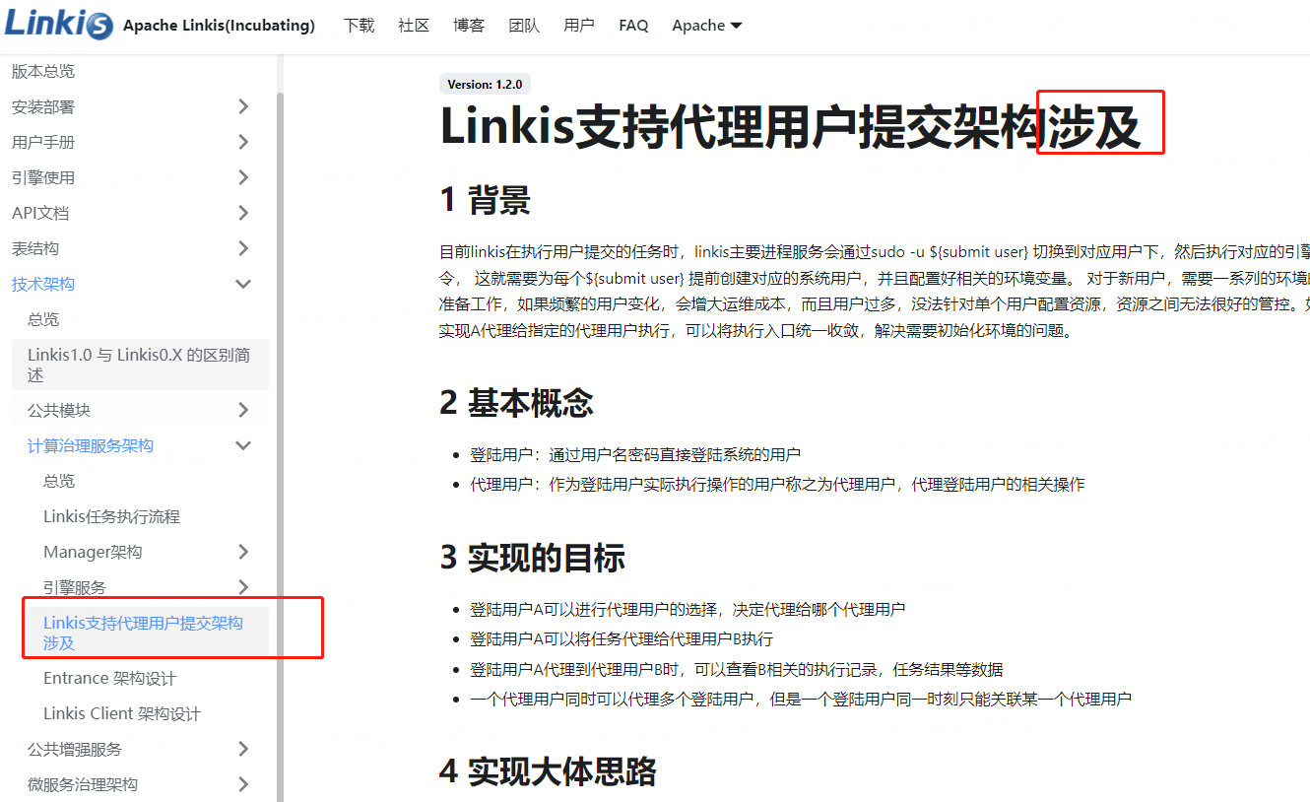
Task: Click the 4 实现大体思路 heading
Action: click(548, 771)
